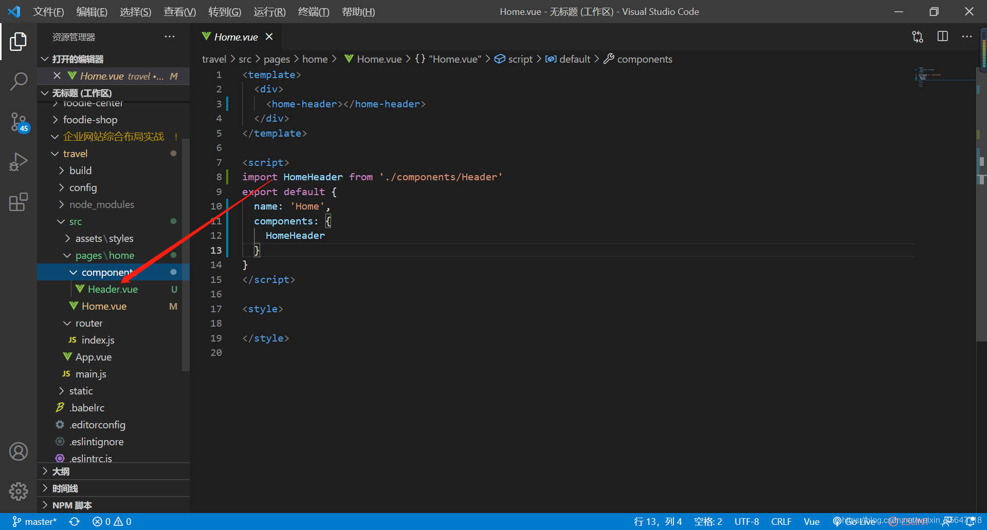Open the errors and warnings count
Screen dimensions: 987x530
[112, 522]
